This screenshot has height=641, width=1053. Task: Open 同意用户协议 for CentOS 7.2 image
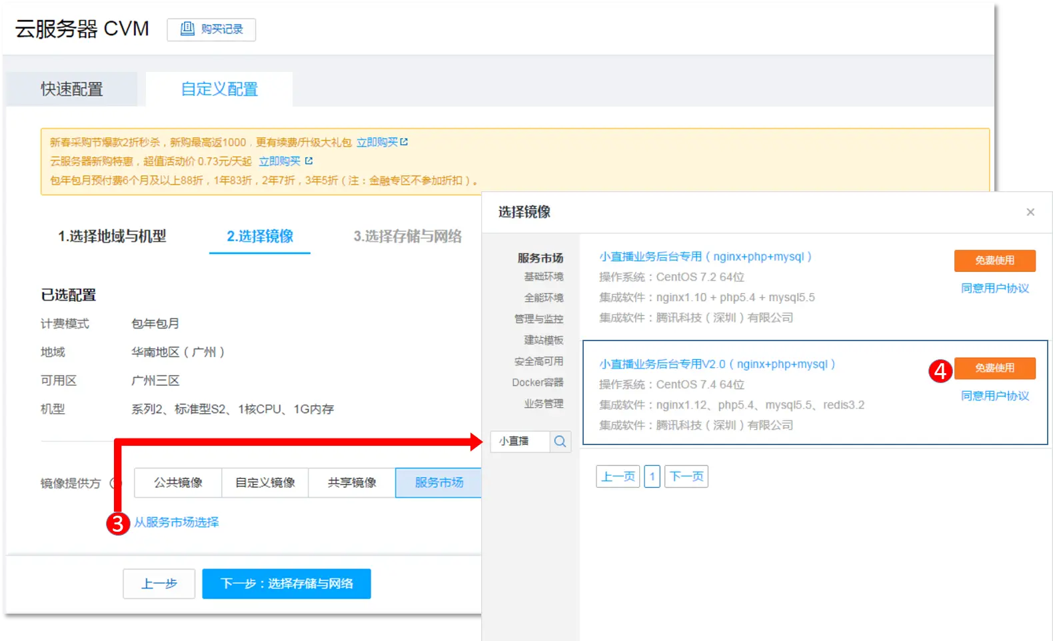[995, 288]
